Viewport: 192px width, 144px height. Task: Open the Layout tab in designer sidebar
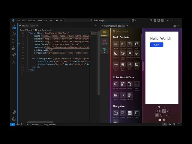104,42
